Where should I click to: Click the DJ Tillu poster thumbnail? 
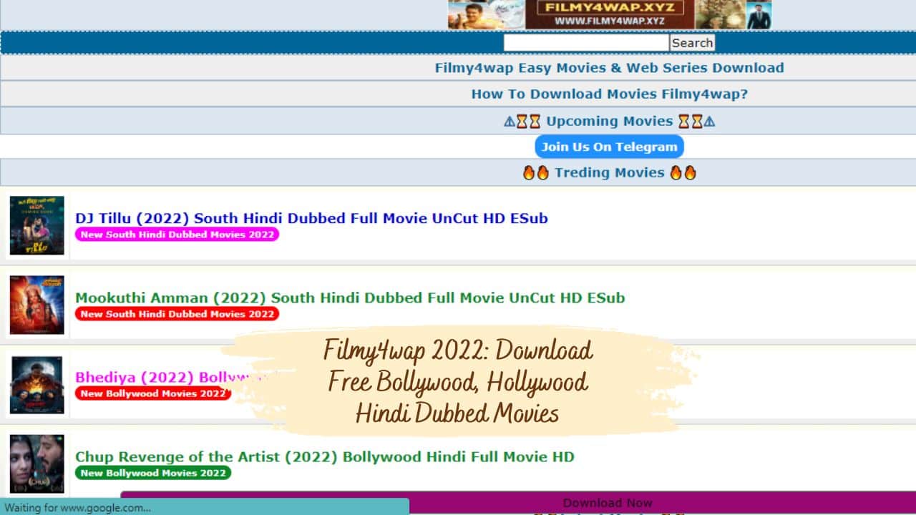[x=37, y=226]
